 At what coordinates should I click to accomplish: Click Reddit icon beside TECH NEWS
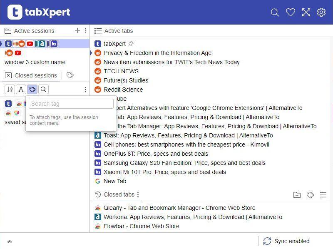click(x=98, y=71)
